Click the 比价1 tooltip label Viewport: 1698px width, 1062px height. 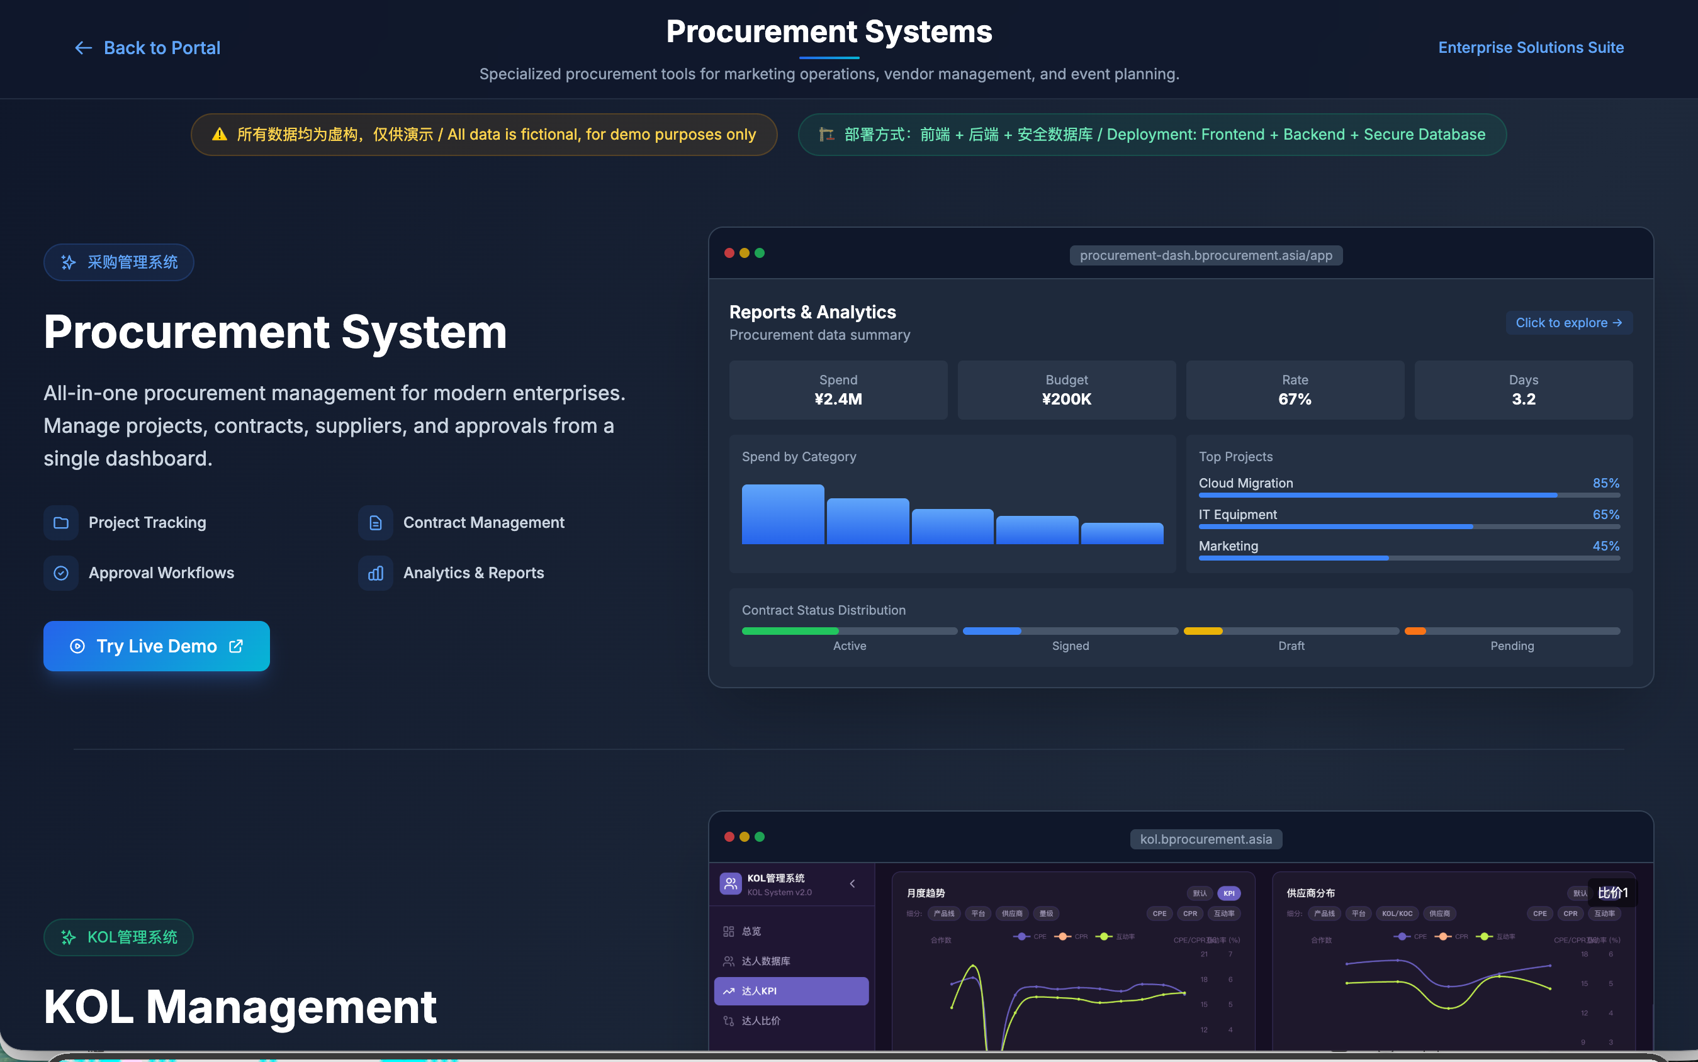(x=1612, y=893)
